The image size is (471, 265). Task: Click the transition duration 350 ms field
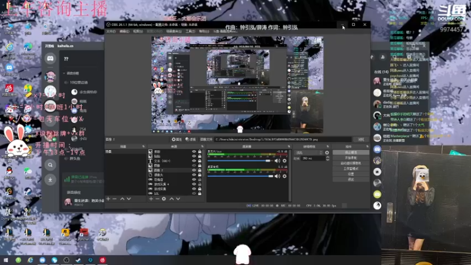(x=313, y=158)
